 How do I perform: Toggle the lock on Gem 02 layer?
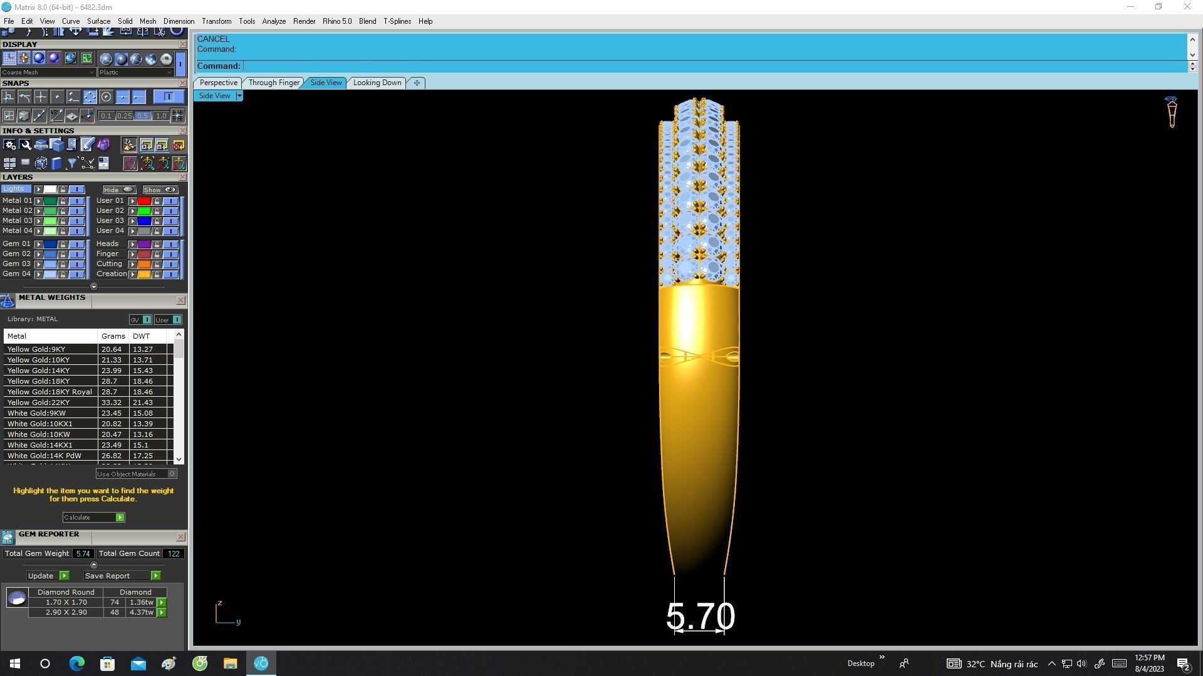point(63,254)
